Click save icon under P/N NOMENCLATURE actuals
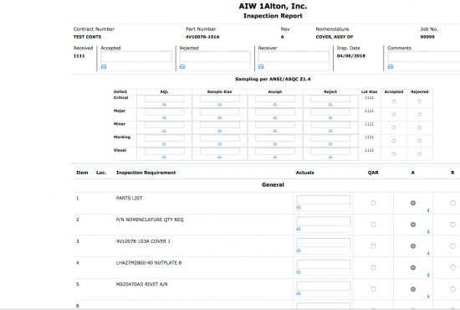460x310 pixels. pos(299,229)
